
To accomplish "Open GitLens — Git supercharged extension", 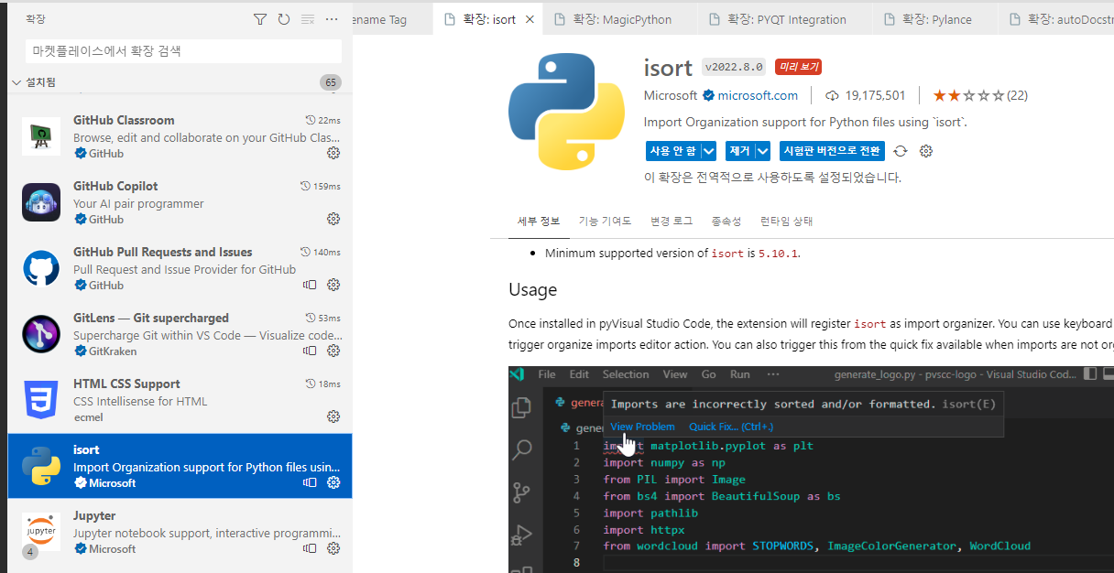I will 180,334.
